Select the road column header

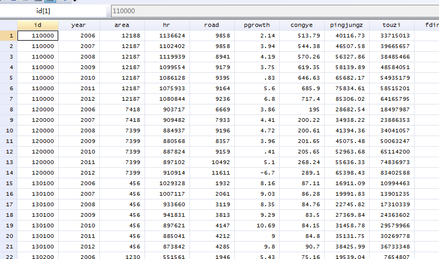point(212,25)
